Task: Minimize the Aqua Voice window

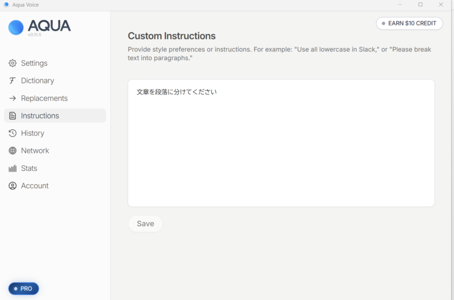Action: pyautogui.click(x=400, y=5)
